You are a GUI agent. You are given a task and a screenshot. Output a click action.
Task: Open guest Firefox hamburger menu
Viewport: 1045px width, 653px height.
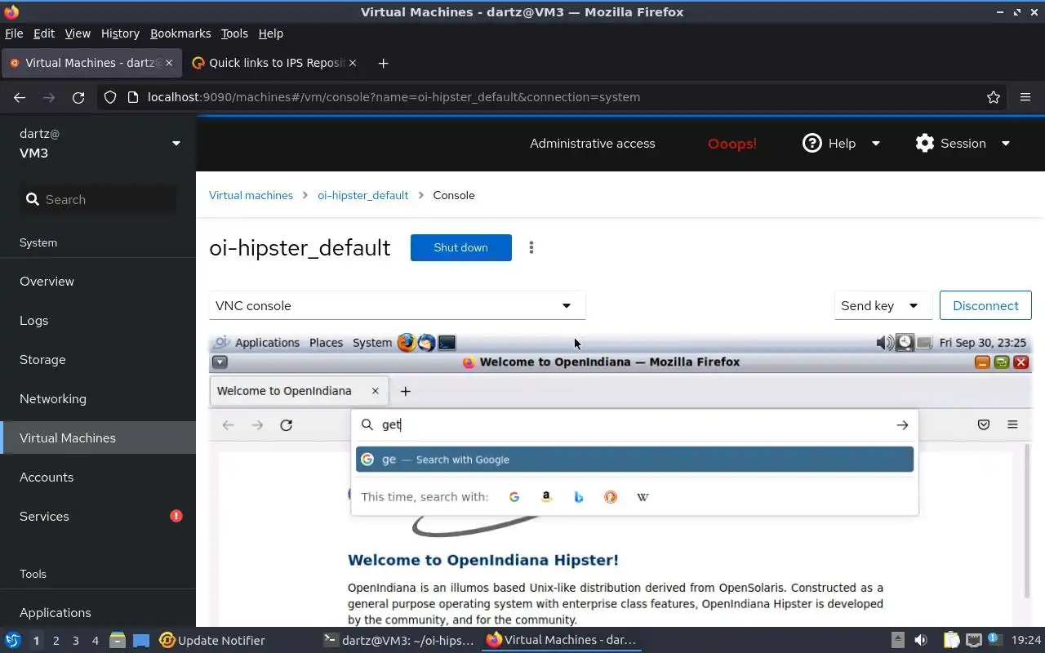click(1012, 424)
